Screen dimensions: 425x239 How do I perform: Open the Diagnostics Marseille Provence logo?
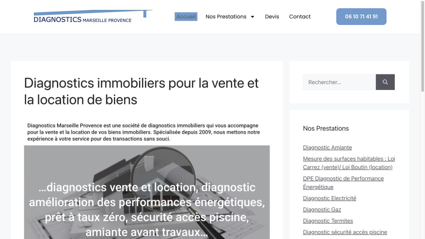pos(93,16)
